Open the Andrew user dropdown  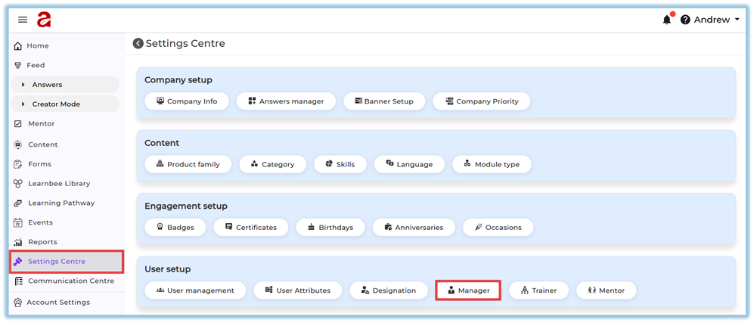[716, 20]
